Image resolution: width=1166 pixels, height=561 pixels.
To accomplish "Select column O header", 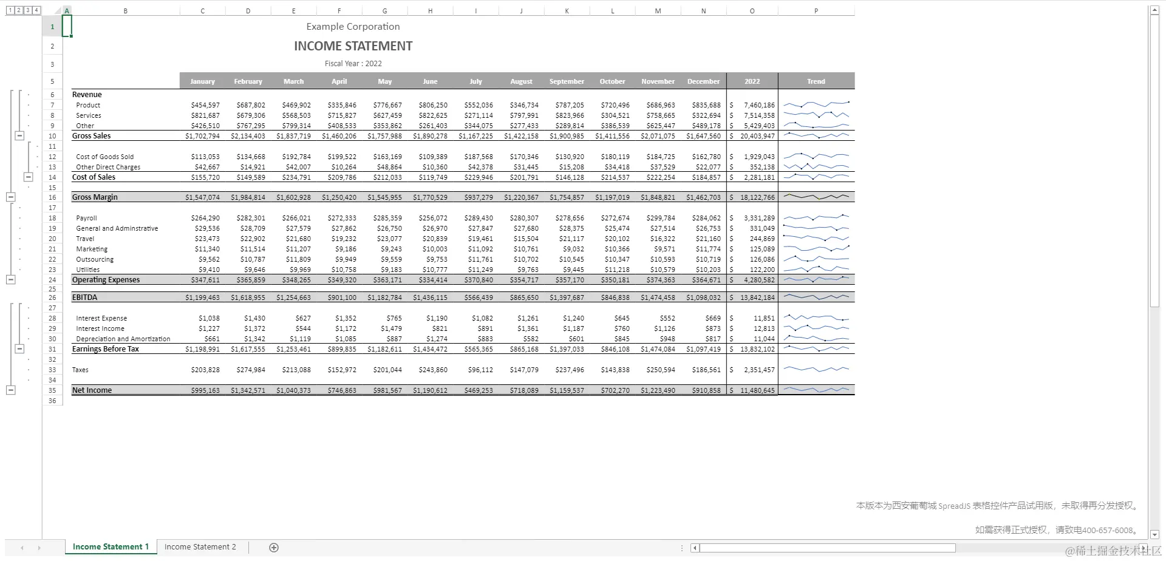I will point(752,11).
